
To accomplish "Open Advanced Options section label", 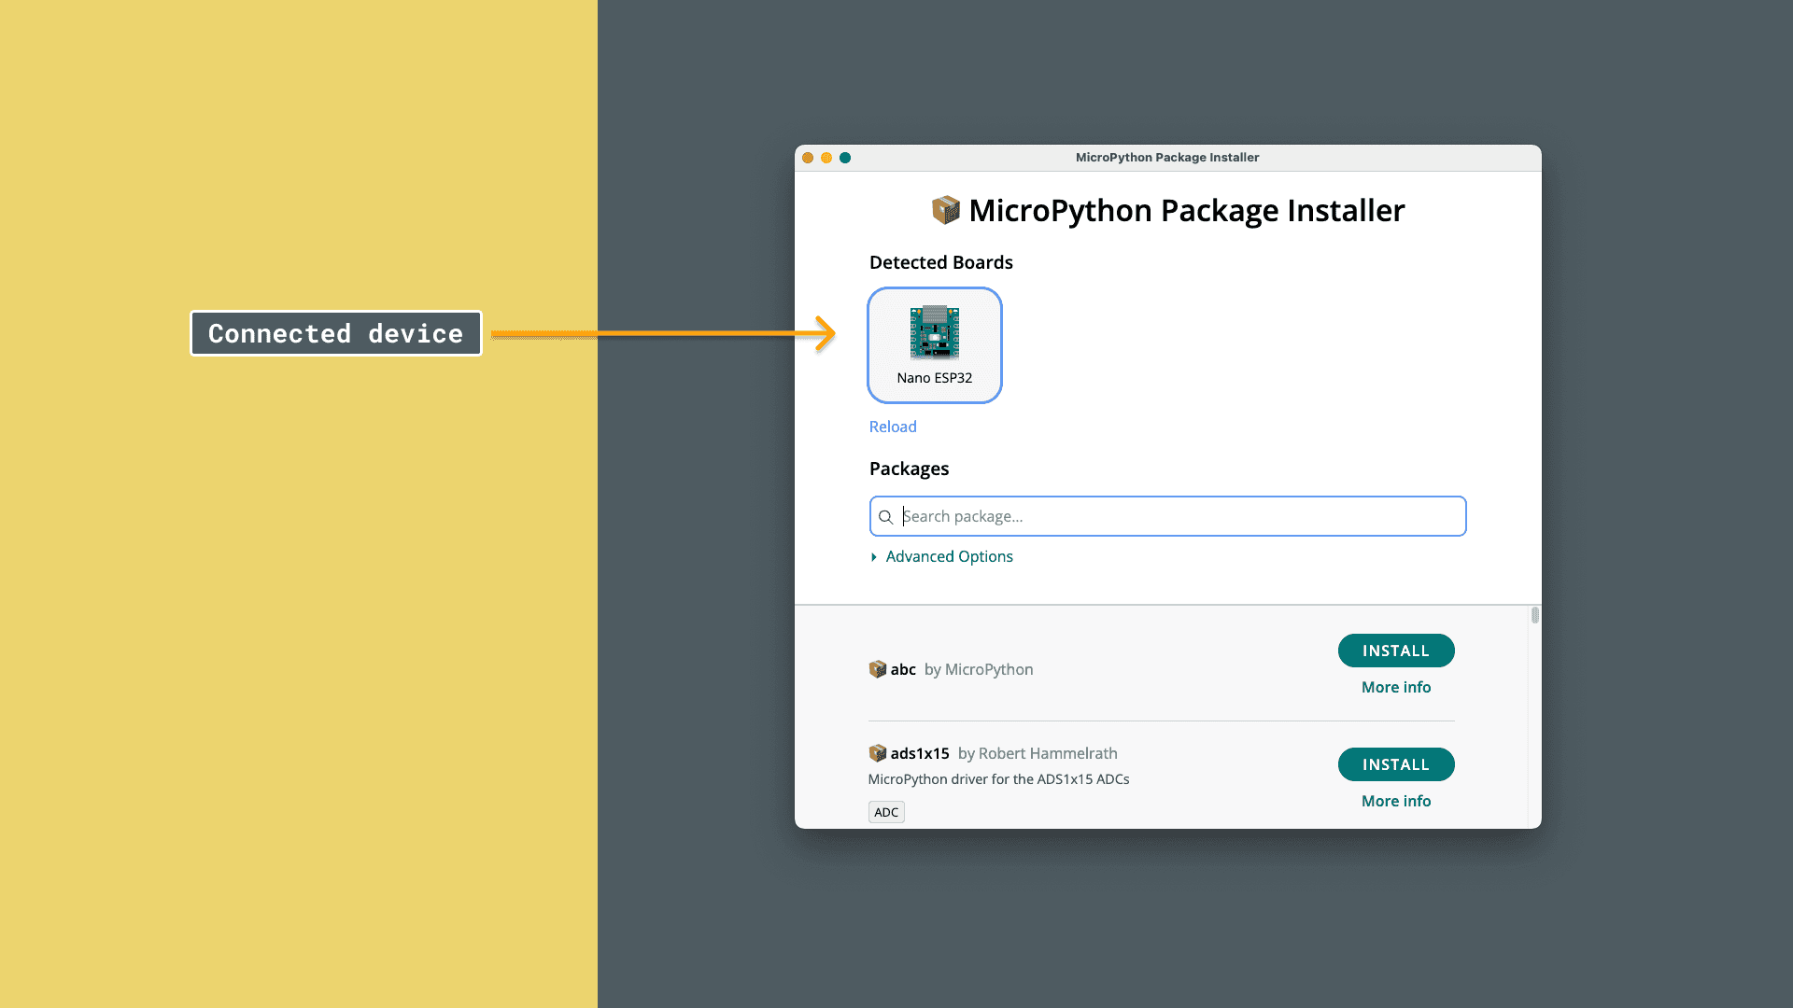I will tap(949, 556).
